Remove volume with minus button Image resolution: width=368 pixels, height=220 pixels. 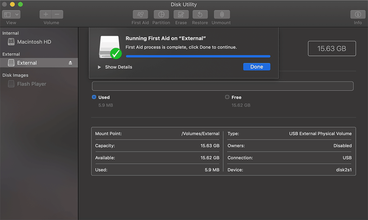pyautogui.click(x=57, y=15)
